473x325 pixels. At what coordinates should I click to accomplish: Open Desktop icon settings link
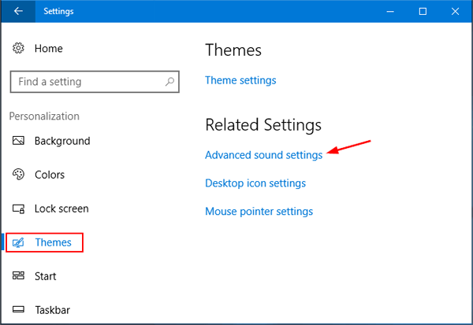(x=255, y=183)
